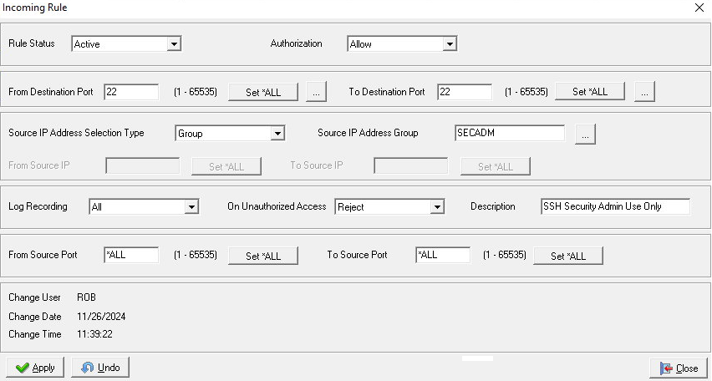Click the Undo button
Image resolution: width=712 pixels, height=381 pixels.
coord(100,368)
